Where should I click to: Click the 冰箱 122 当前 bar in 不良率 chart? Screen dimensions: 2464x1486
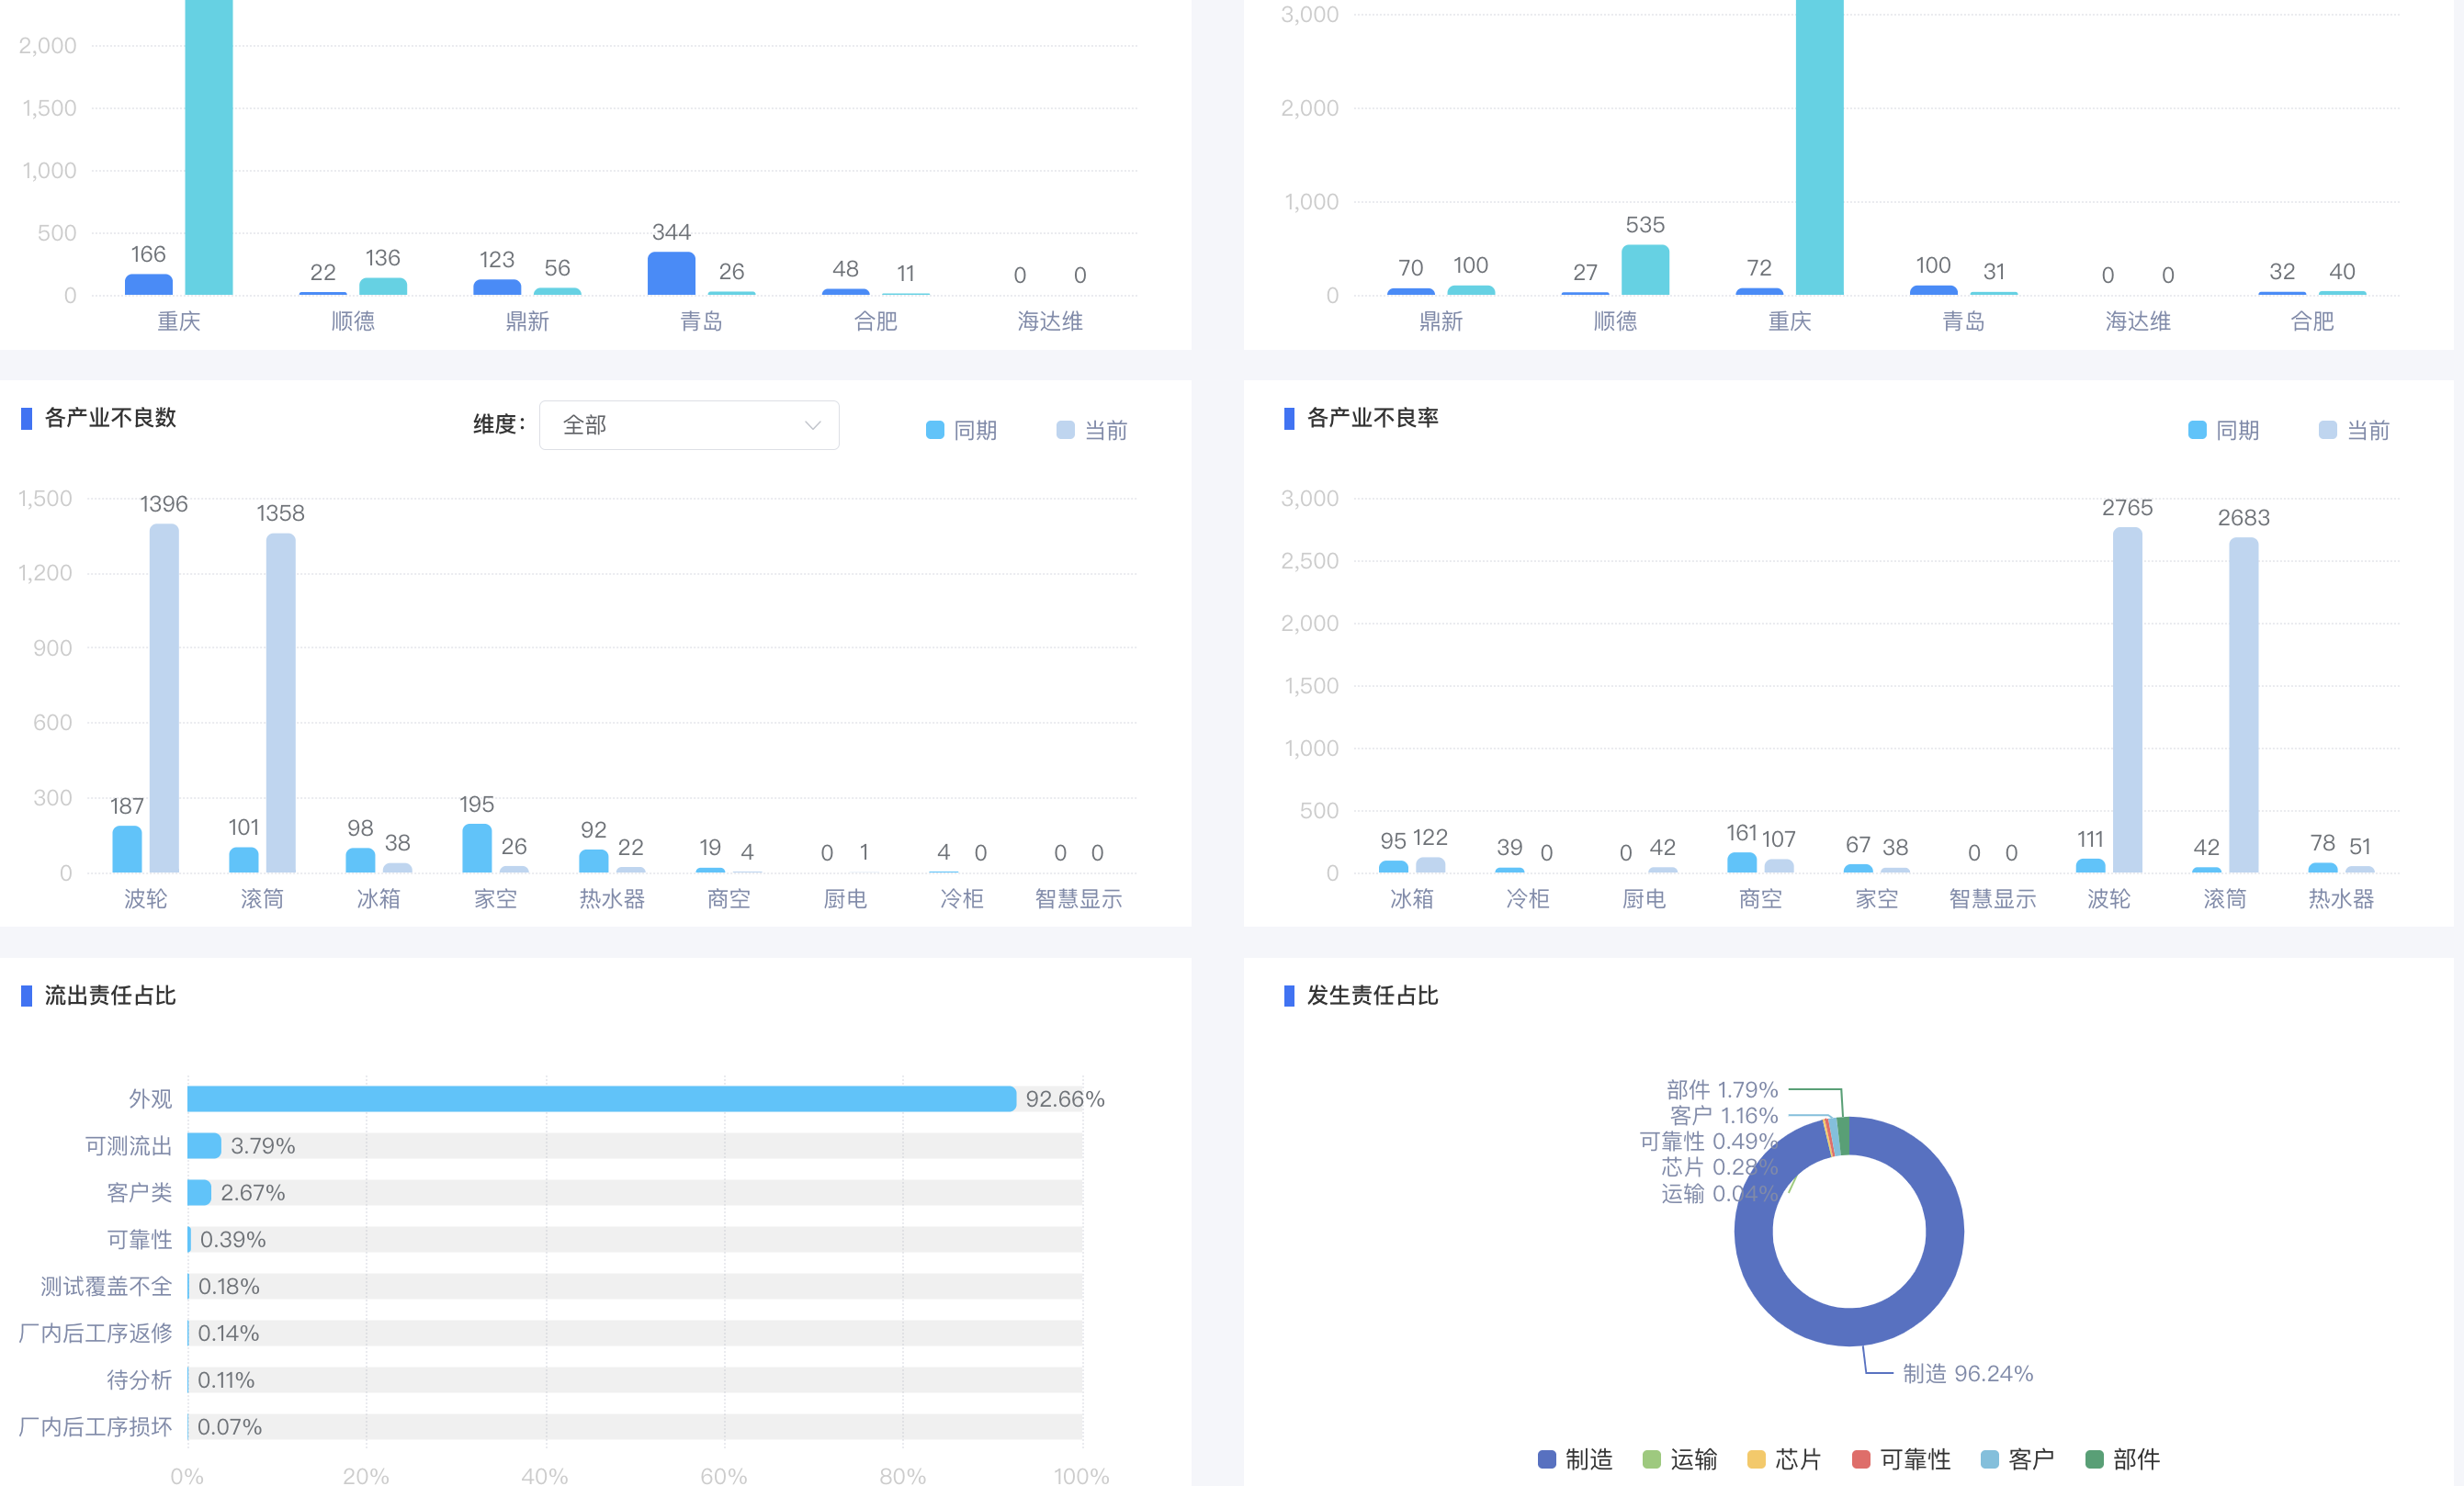pos(1430,865)
